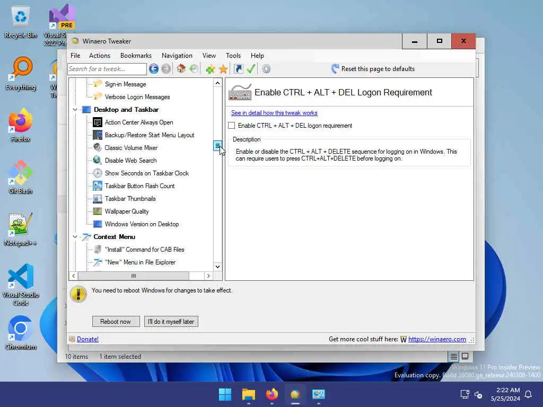This screenshot has width=543, height=407.
Task: Switch Explorer window to details view
Action: [454, 357]
